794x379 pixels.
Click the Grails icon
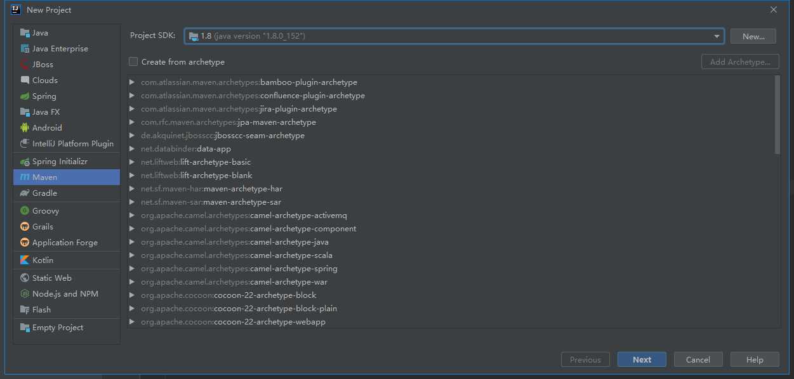point(25,227)
